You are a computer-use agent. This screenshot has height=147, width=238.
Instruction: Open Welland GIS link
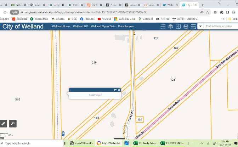pyautogui.click(x=81, y=26)
